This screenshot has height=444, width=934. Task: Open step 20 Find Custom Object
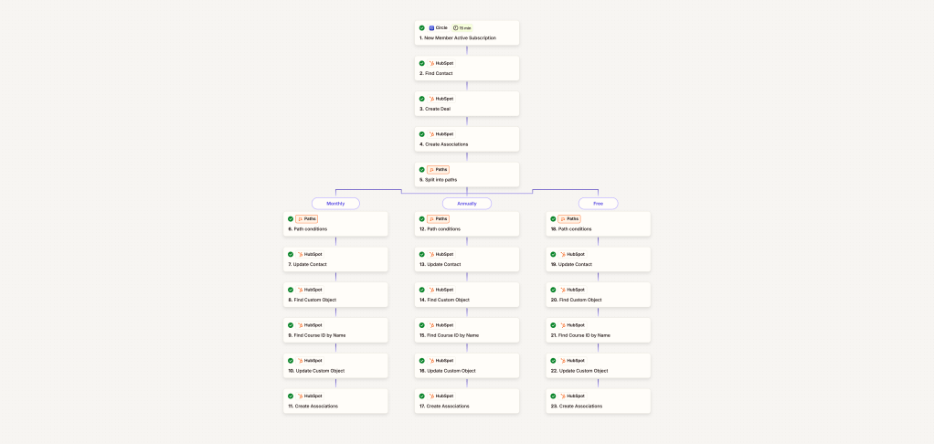(599, 295)
